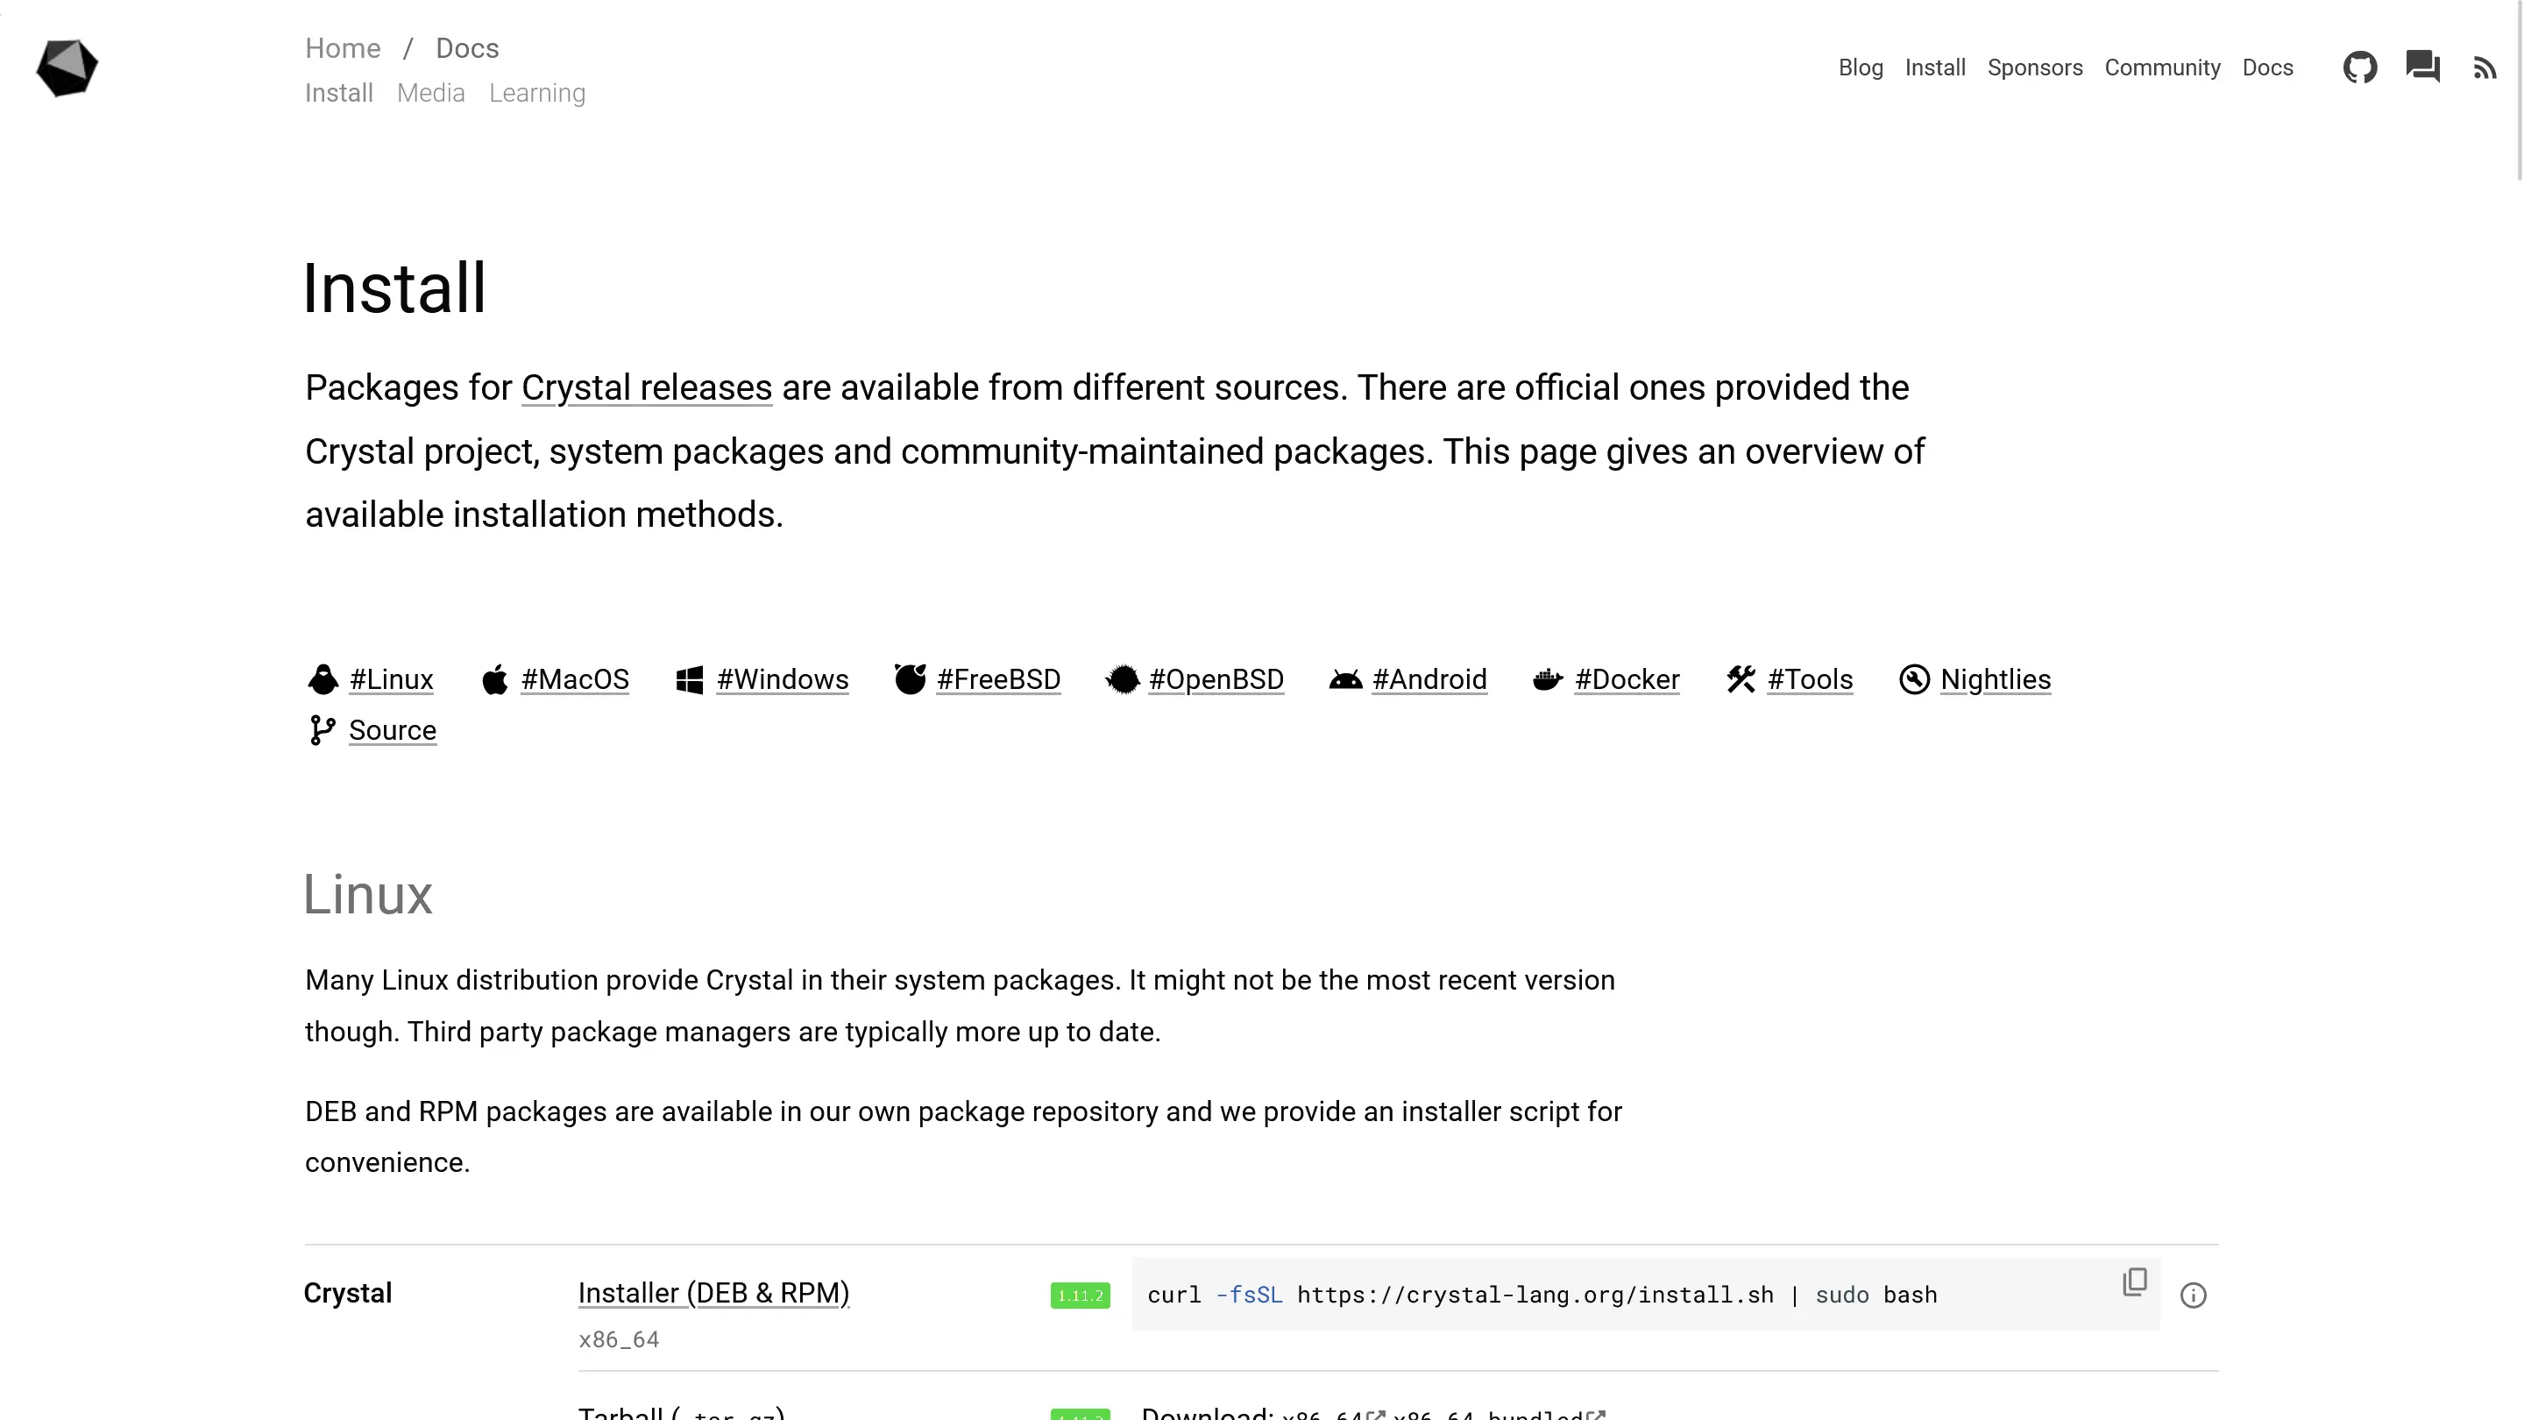Copy the curl install command

[2135, 1281]
